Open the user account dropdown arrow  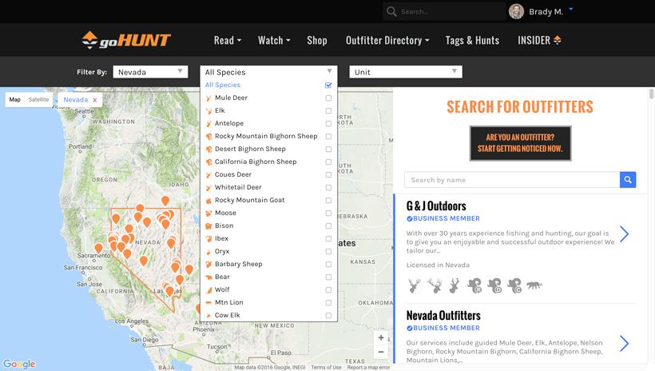571,9
